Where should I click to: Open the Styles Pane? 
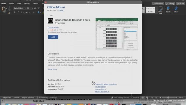pyautogui.click(x=160, y=10)
